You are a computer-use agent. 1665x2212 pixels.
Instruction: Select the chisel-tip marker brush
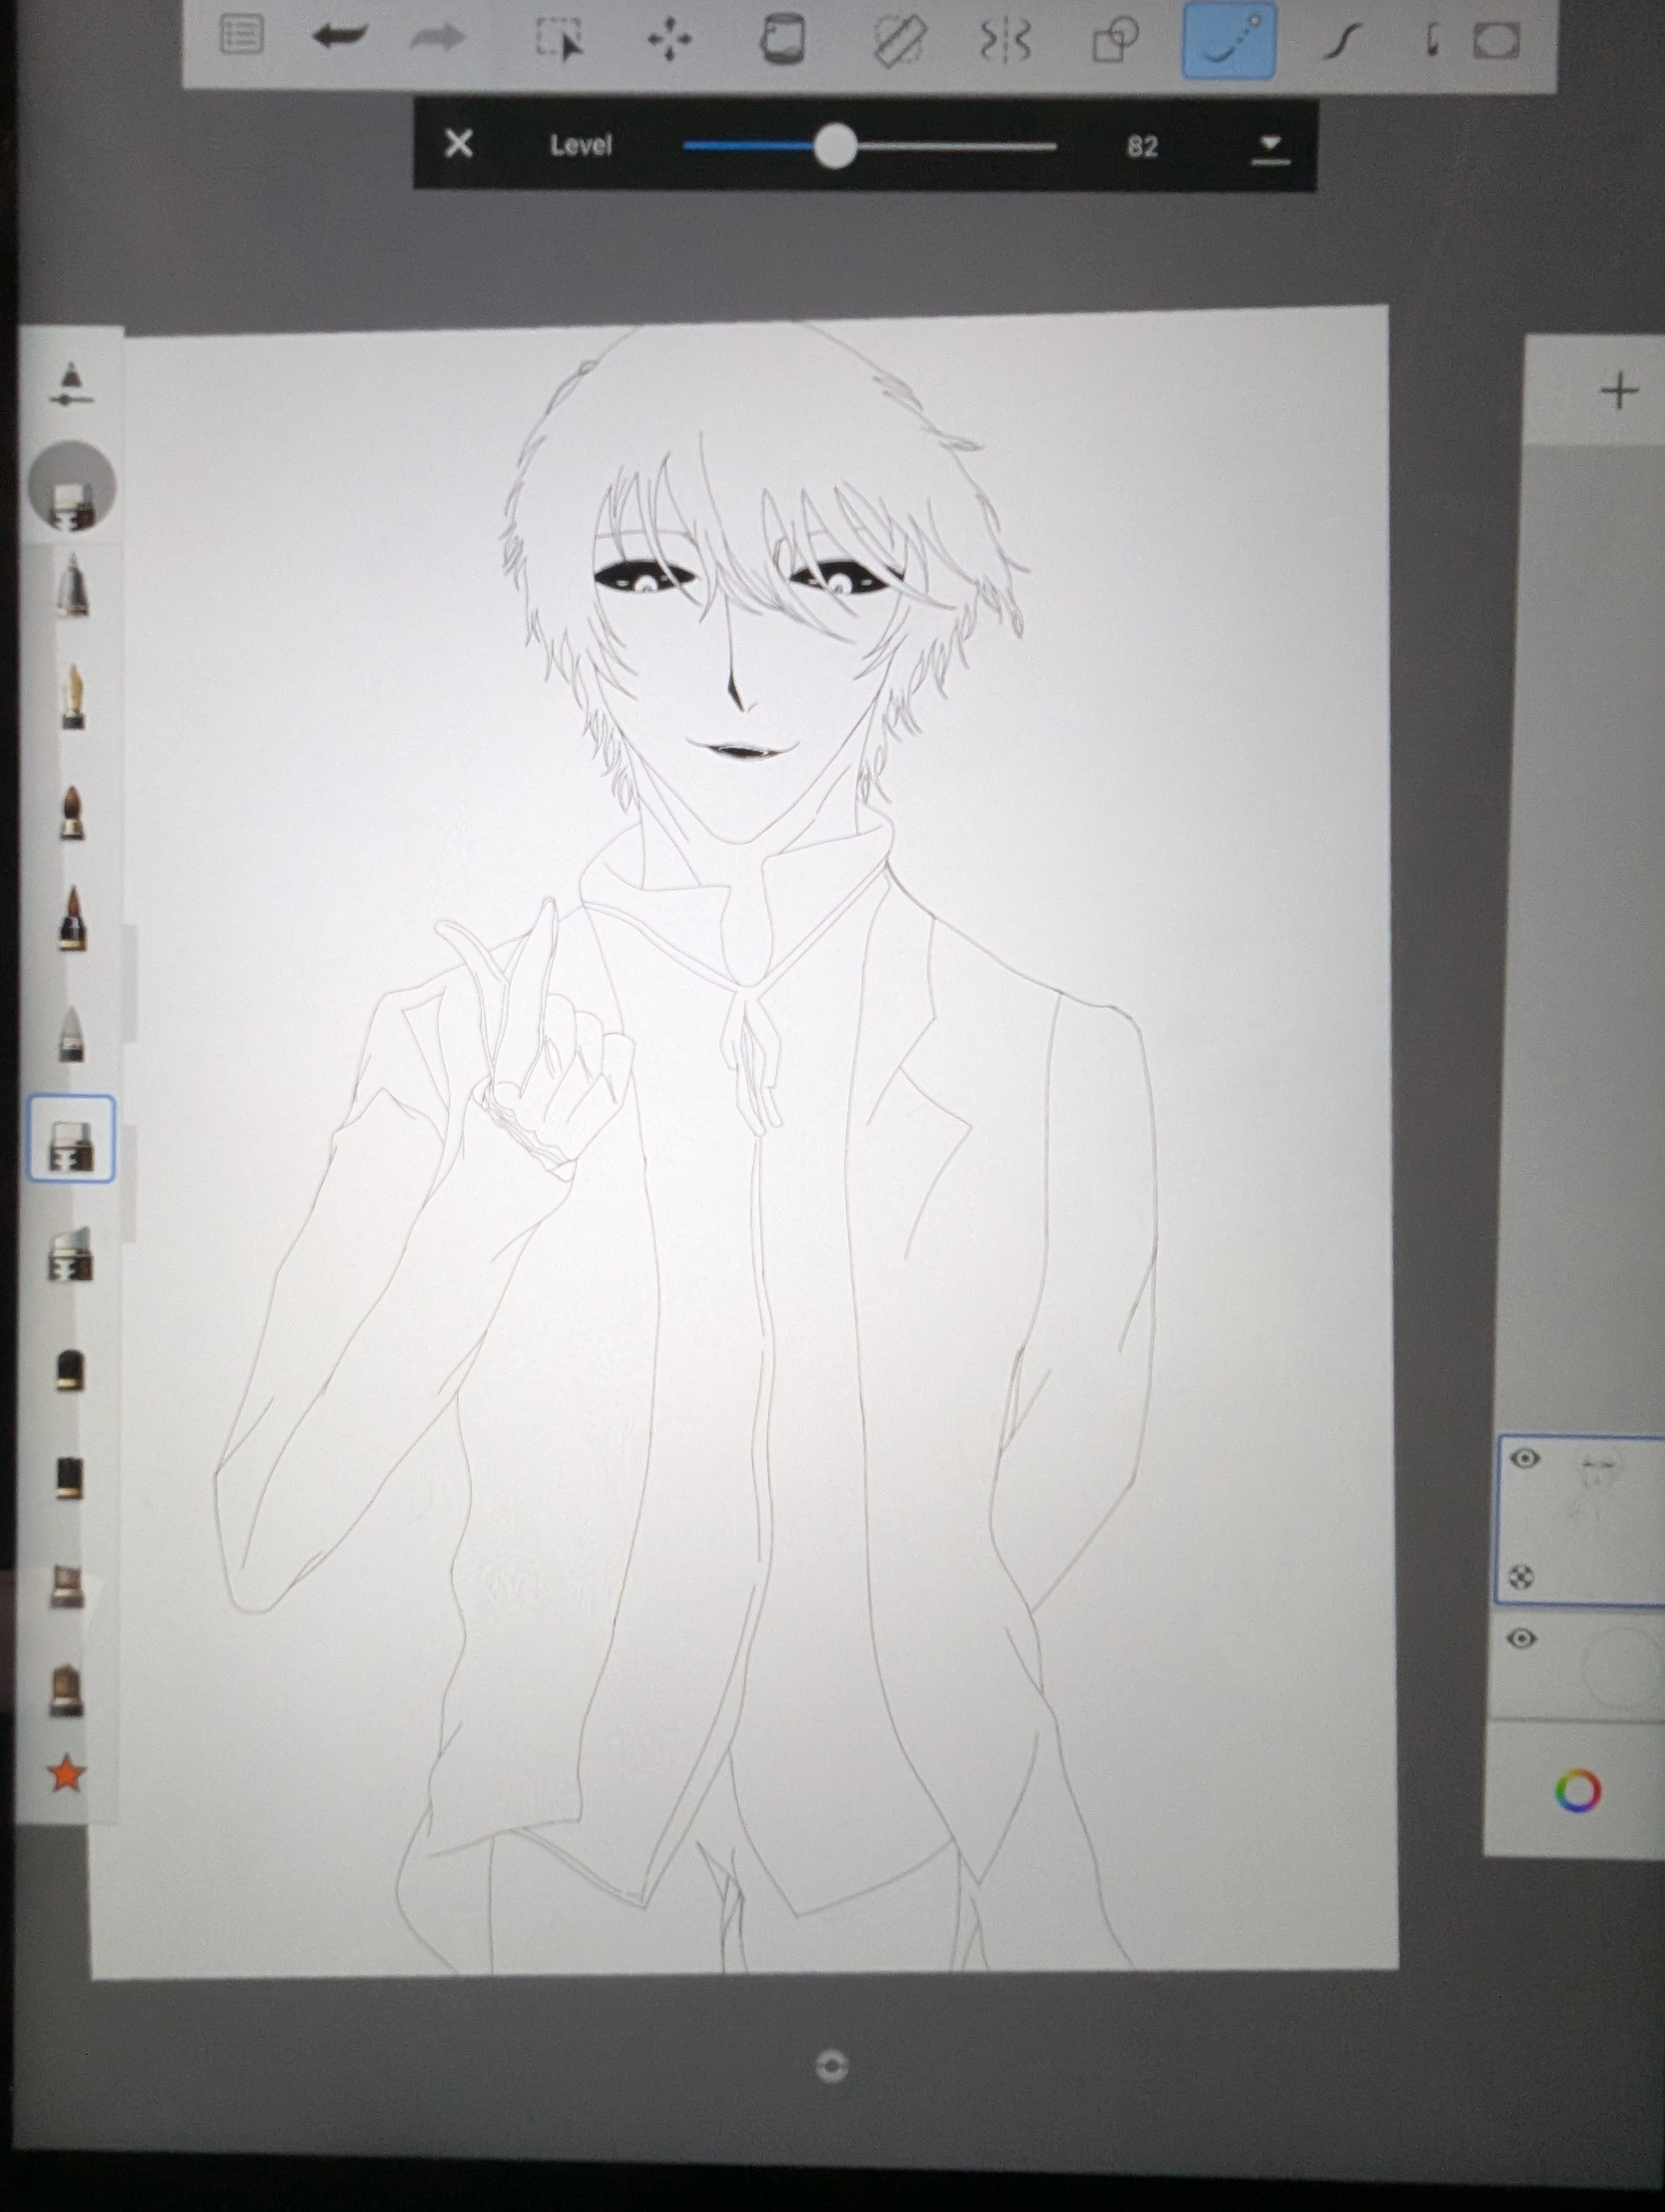pyautogui.click(x=70, y=1255)
